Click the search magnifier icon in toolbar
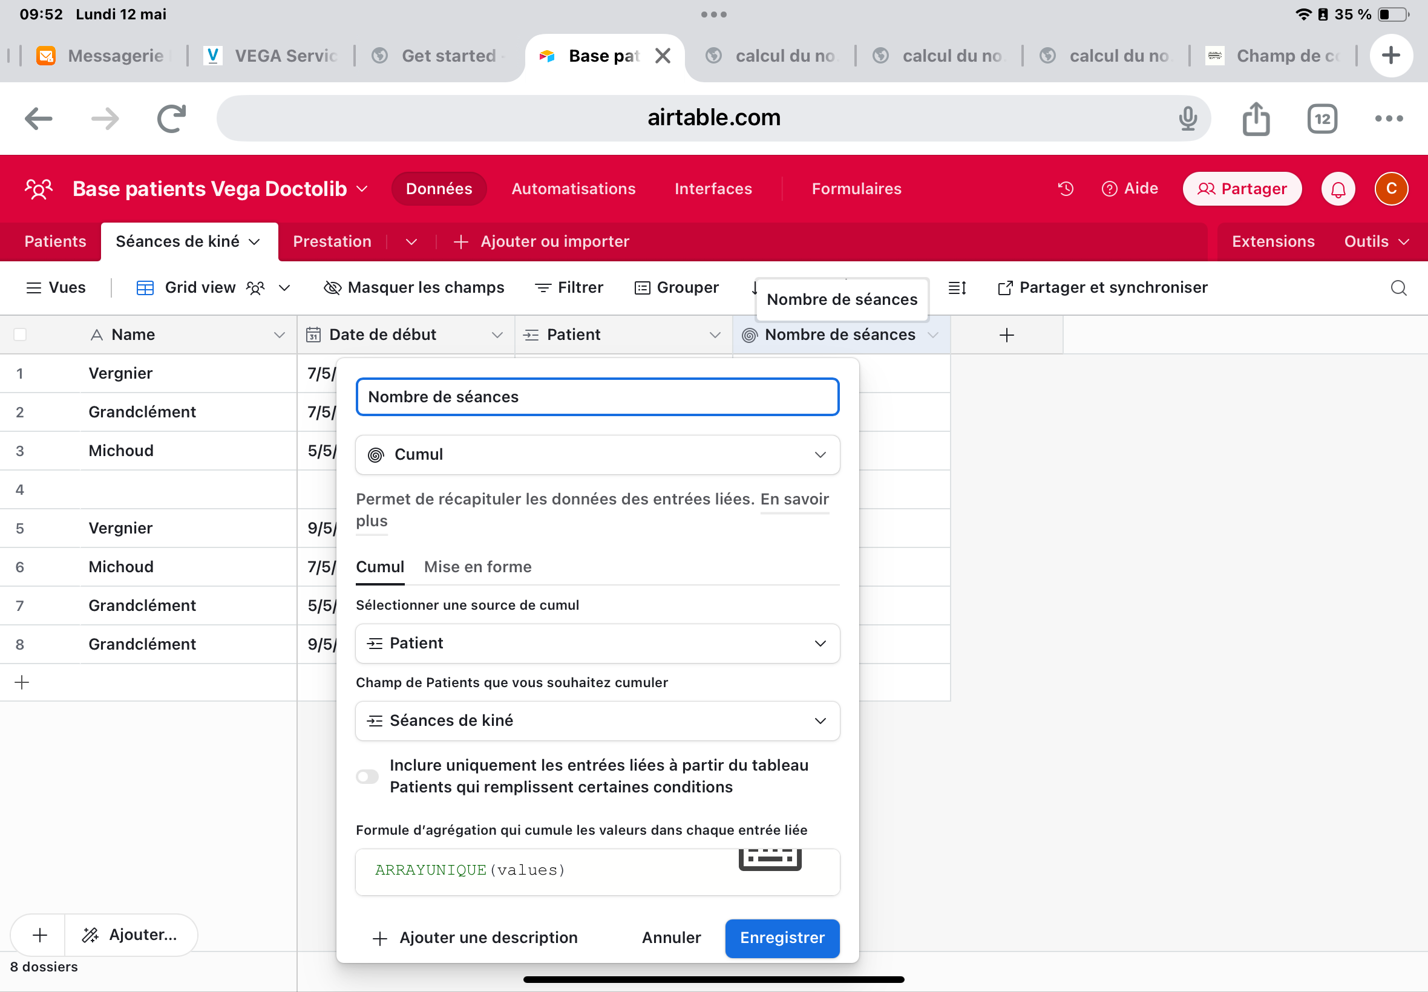 pos(1399,288)
